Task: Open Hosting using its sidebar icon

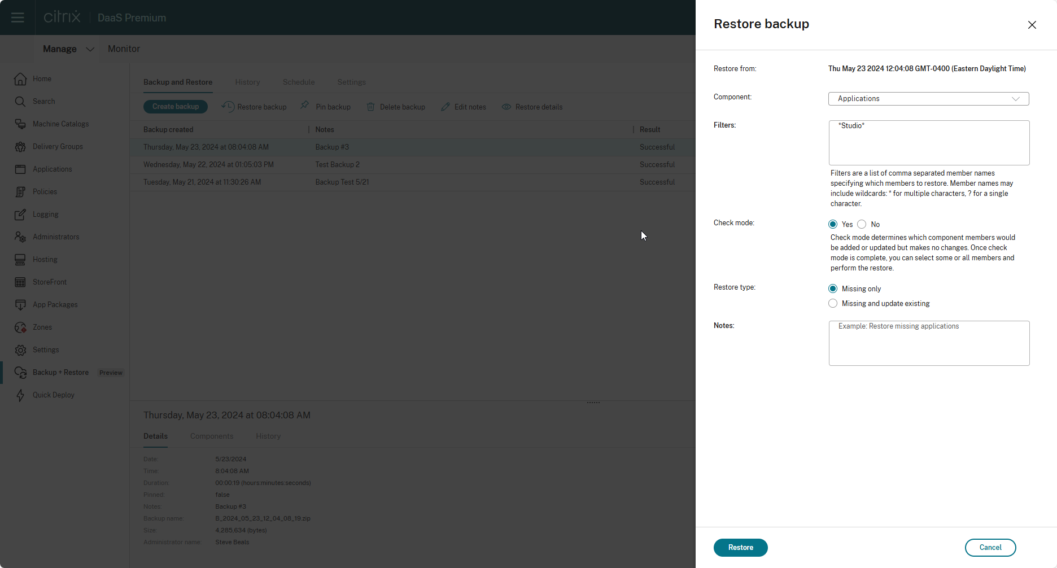Action: [20, 260]
